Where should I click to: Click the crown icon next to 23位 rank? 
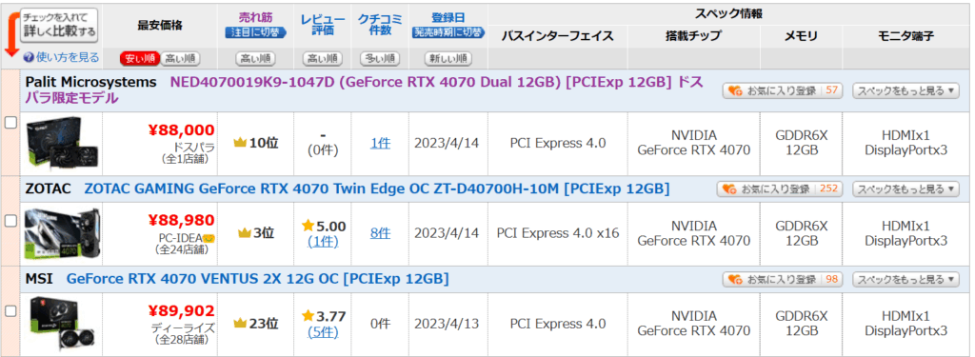pos(240,324)
